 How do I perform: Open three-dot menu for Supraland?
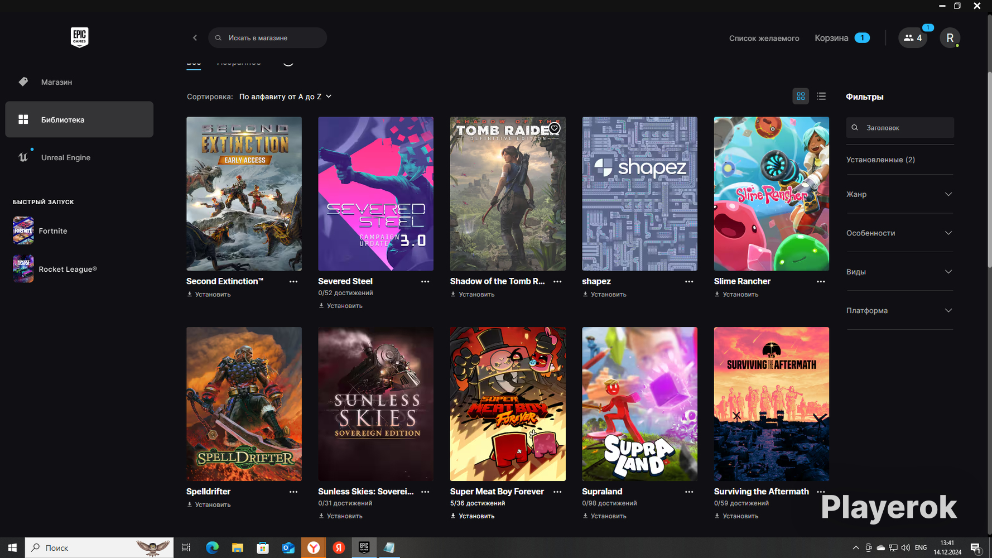(x=689, y=492)
